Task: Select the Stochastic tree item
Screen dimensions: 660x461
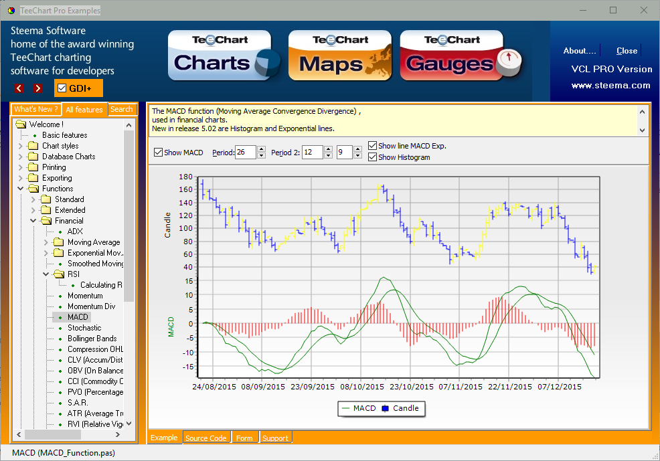Action: tap(84, 328)
